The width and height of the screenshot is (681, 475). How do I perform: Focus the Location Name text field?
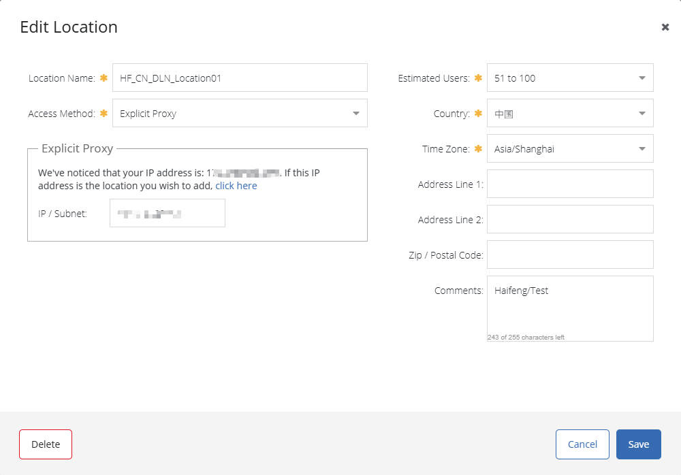tap(240, 78)
